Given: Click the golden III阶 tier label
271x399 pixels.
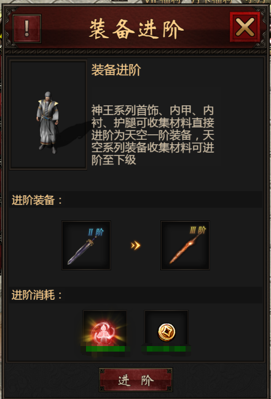Looking at the screenshot, I should coord(198,230).
